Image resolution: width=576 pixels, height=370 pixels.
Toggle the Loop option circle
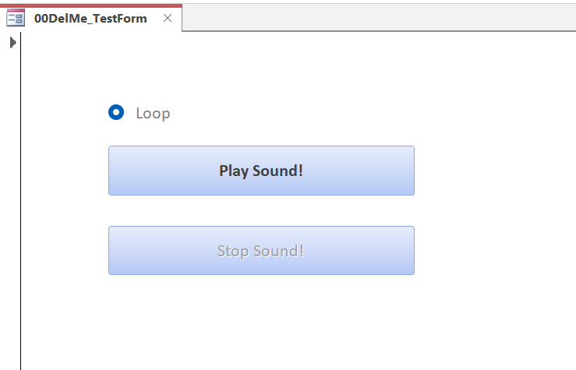tap(116, 113)
